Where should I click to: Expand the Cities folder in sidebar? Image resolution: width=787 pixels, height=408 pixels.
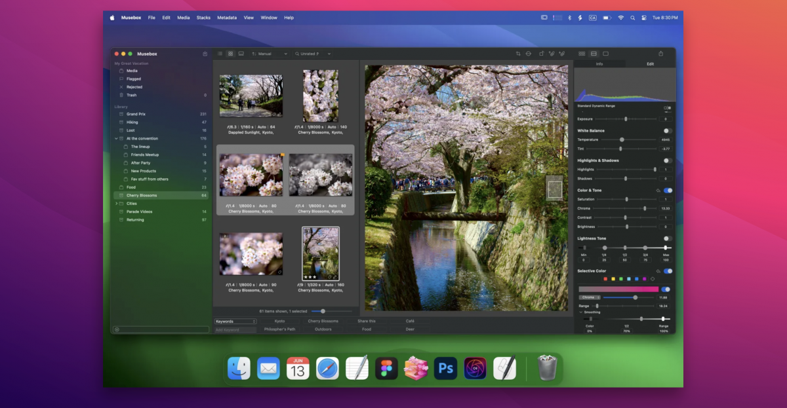click(x=116, y=204)
